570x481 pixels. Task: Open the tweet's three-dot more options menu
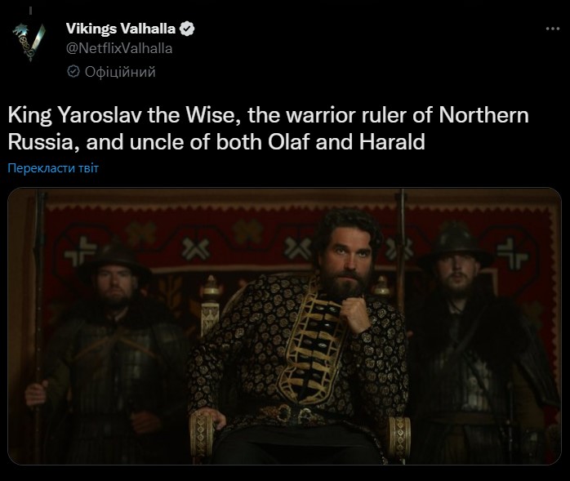pos(553,29)
